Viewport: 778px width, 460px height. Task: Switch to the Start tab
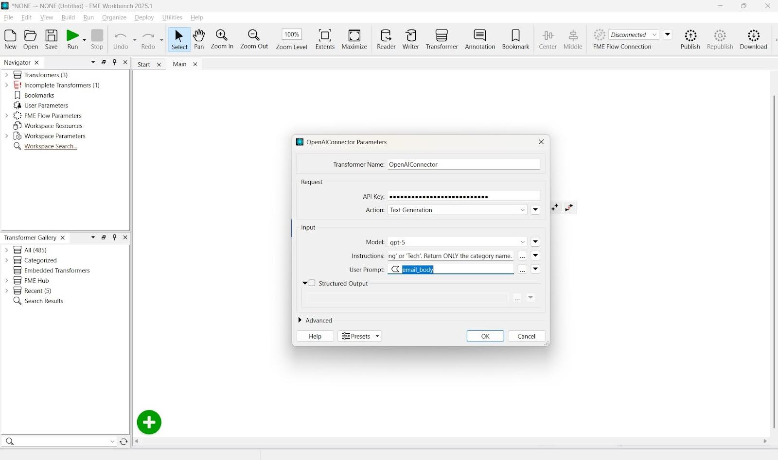click(x=143, y=64)
